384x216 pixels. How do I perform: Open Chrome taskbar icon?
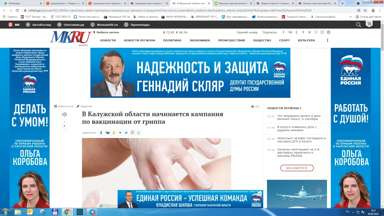pyautogui.click(x=67, y=212)
